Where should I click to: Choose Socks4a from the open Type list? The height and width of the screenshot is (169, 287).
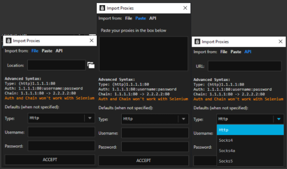(250, 150)
